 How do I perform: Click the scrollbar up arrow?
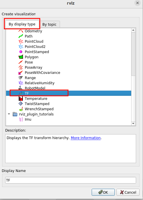pos(133,30)
